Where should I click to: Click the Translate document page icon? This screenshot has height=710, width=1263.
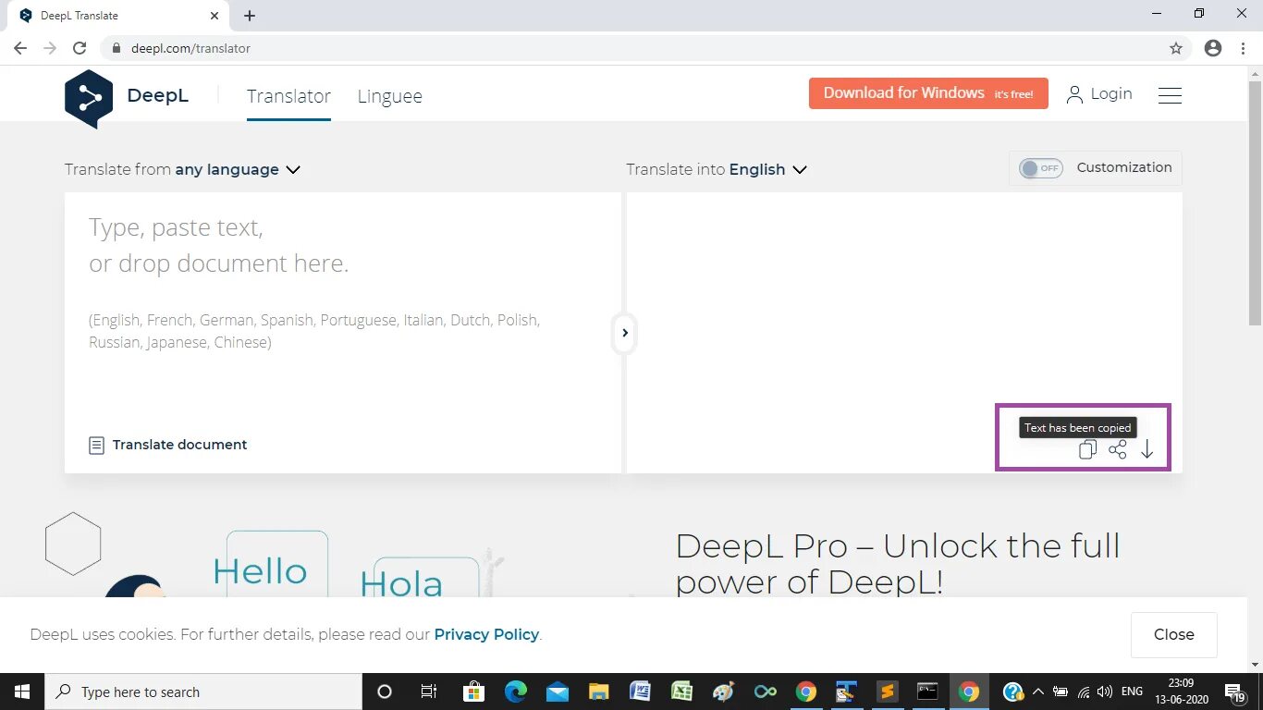96,445
